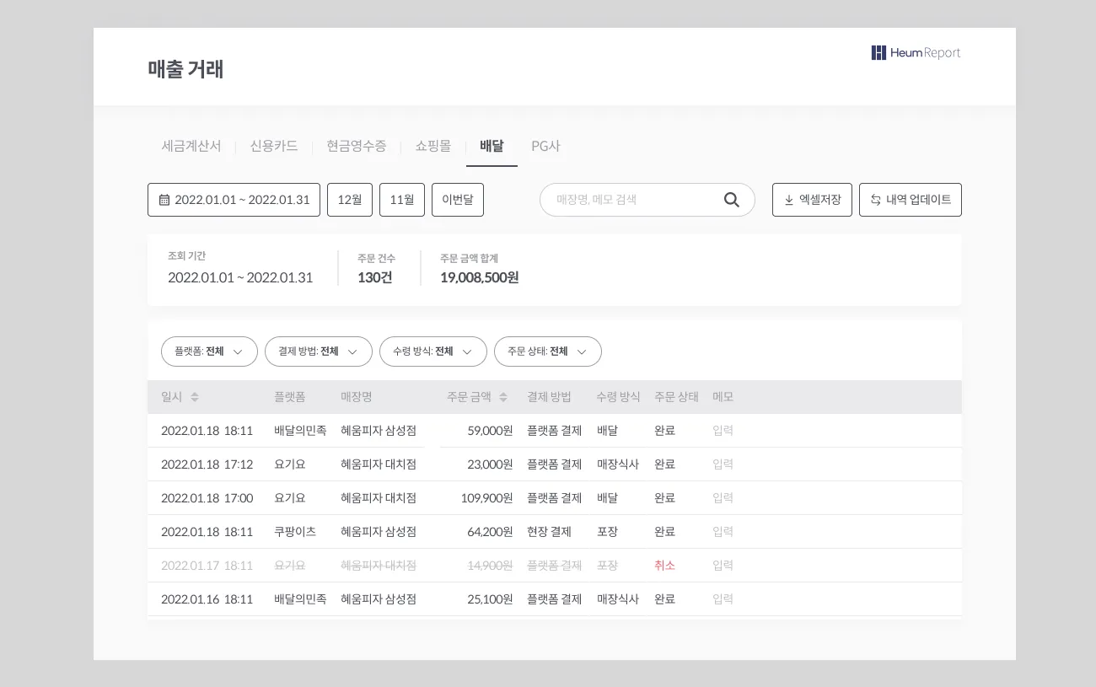Open the 결제 방법 filter dropdown

tap(319, 352)
